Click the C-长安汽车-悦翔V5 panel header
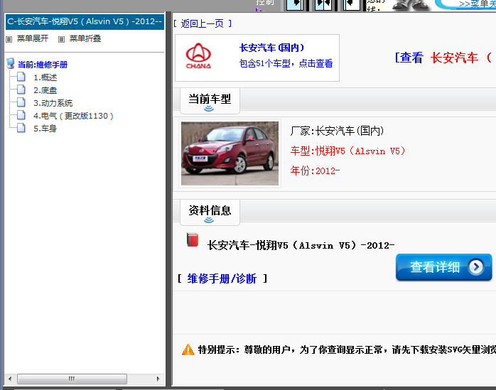 pos(85,21)
